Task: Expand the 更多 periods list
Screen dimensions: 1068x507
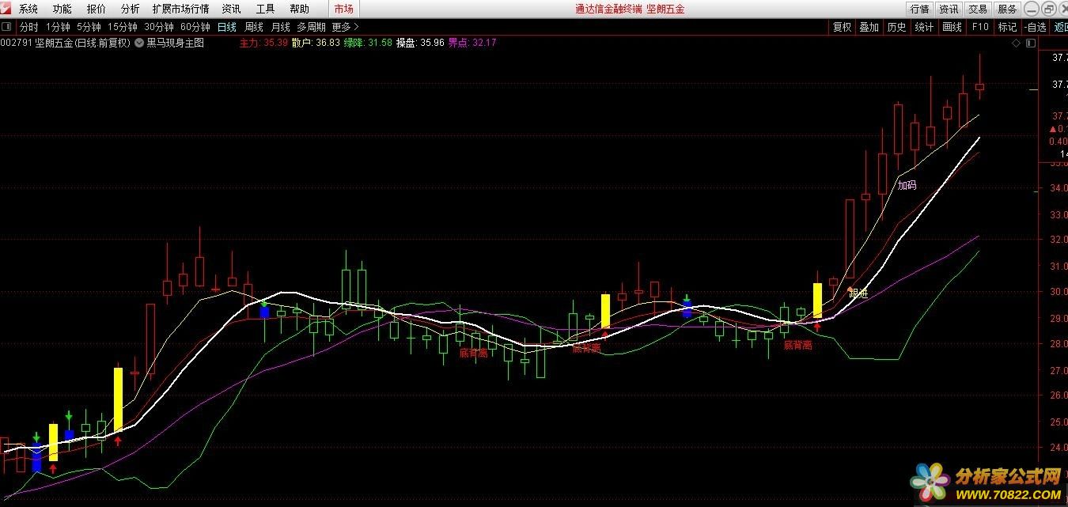Action: [345, 27]
